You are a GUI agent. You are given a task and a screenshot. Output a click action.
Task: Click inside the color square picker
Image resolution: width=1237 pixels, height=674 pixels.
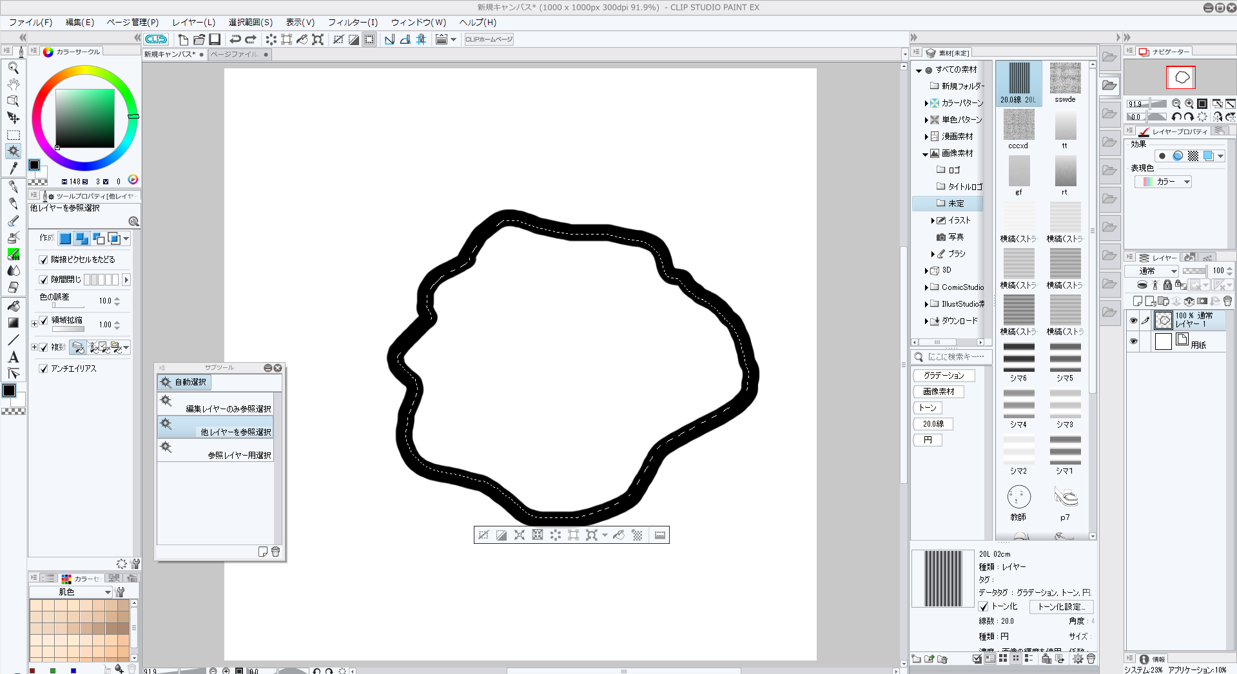(85, 119)
